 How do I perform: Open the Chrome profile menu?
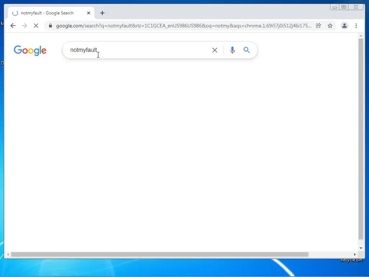click(344, 26)
